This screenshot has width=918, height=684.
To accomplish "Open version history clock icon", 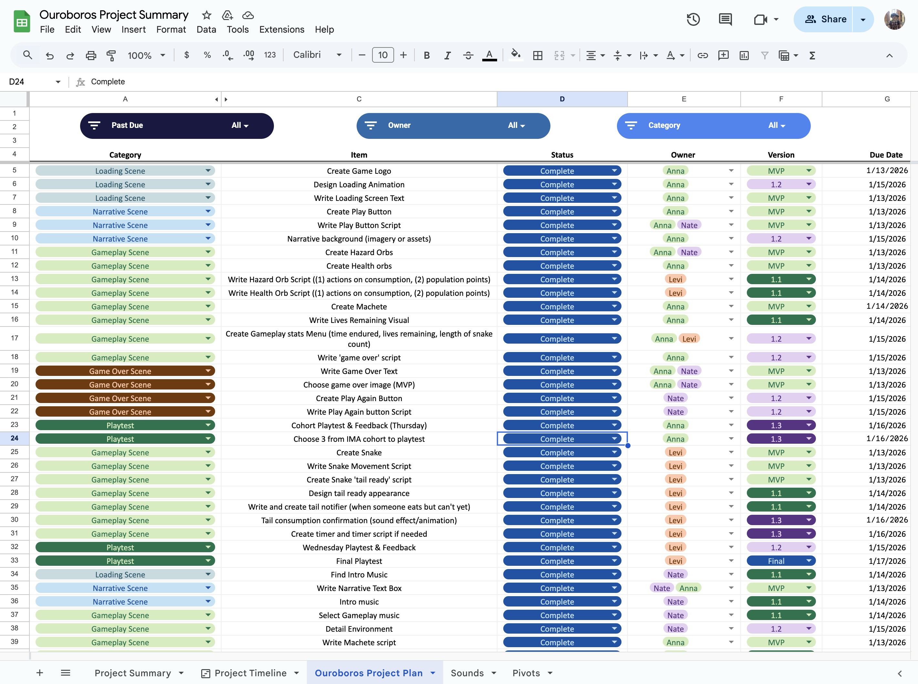I will (693, 19).
